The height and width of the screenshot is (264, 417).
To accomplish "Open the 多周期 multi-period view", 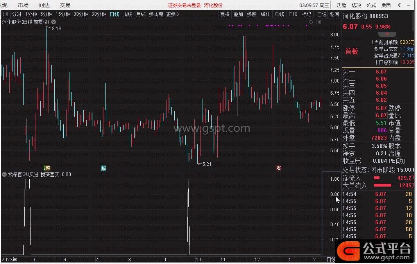I will click(156, 14).
